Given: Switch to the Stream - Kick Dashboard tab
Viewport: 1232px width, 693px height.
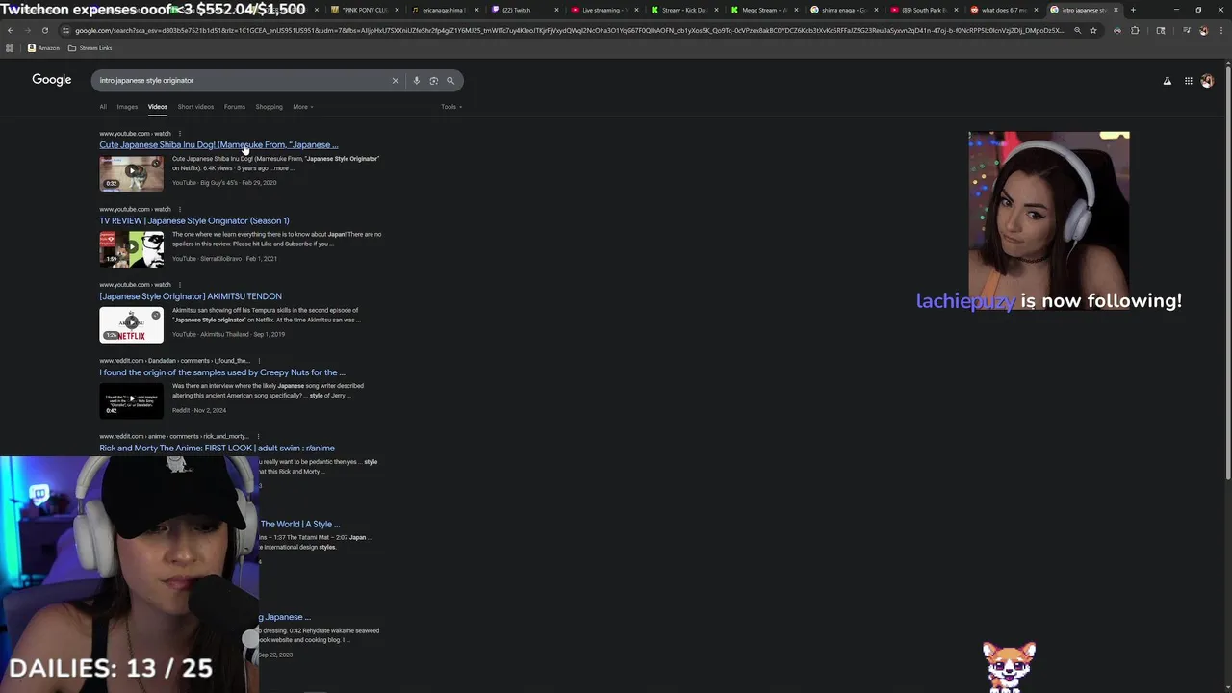Looking at the screenshot, I should (683, 10).
